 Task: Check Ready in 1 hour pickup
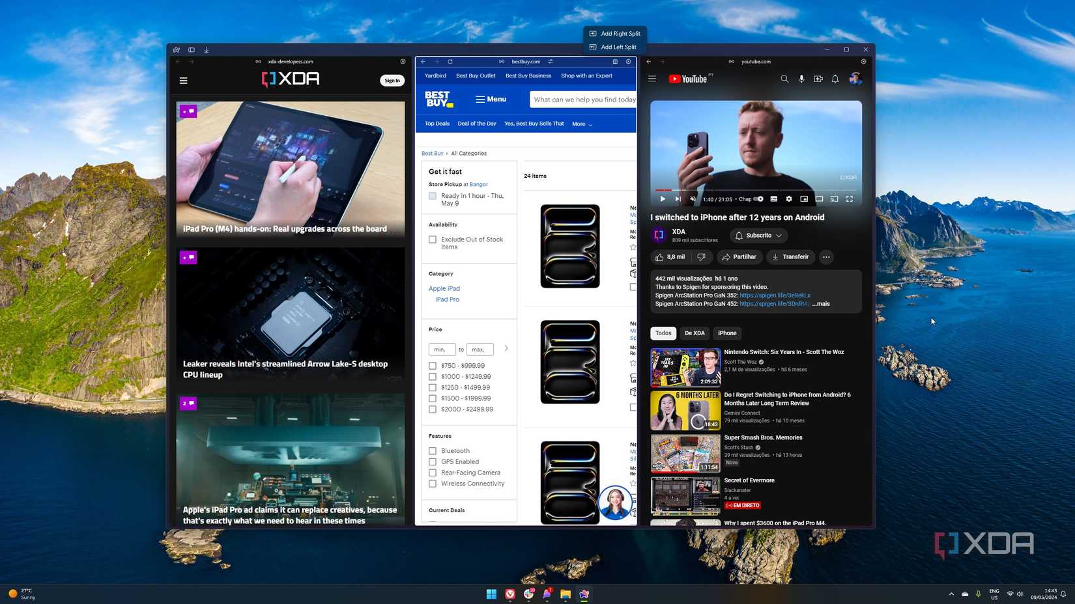click(x=433, y=196)
